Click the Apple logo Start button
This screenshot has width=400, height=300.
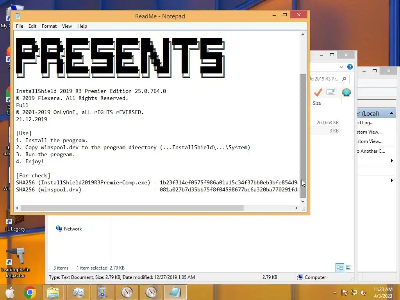10,292
